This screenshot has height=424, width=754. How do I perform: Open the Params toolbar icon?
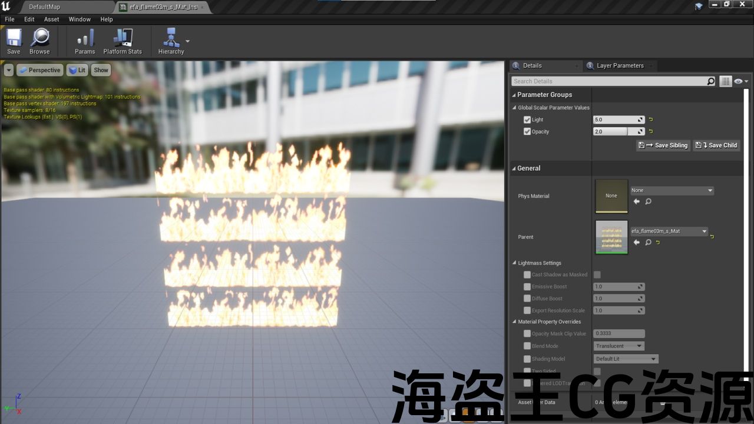[x=85, y=39]
